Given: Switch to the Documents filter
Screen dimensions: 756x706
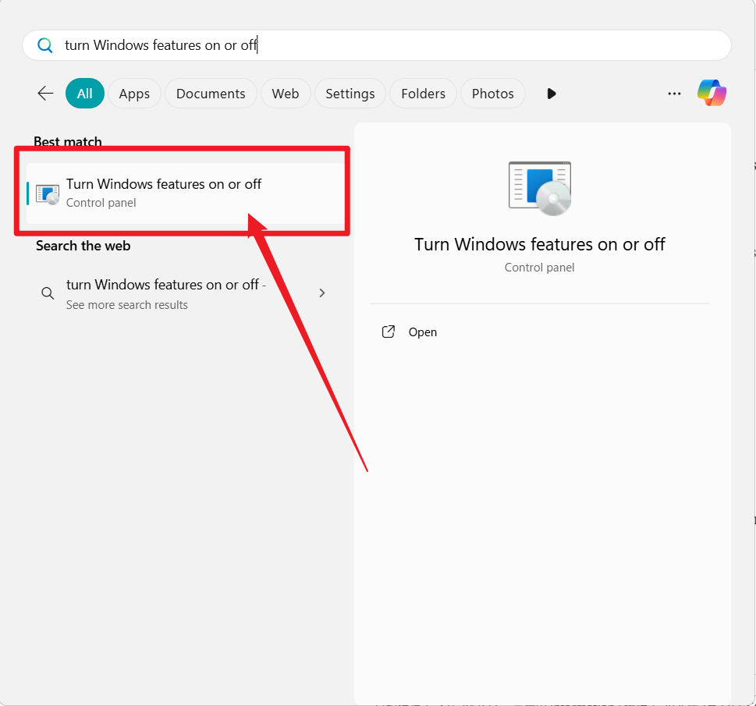Looking at the screenshot, I should coord(211,93).
